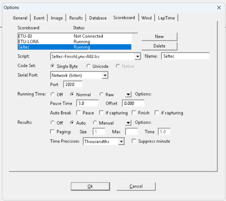The width and height of the screenshot is (226, 201).
Task: Open the Running Time Options arrow menu
Action: (129, 94)
